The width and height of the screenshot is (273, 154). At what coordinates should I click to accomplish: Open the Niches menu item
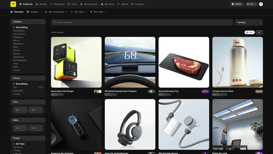click(x=41, y=4)
